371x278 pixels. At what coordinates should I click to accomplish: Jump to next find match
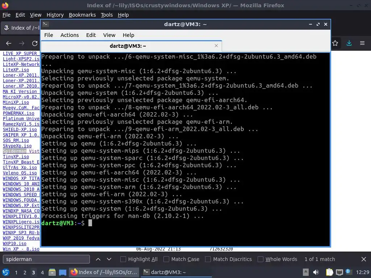tap(109, 259)
